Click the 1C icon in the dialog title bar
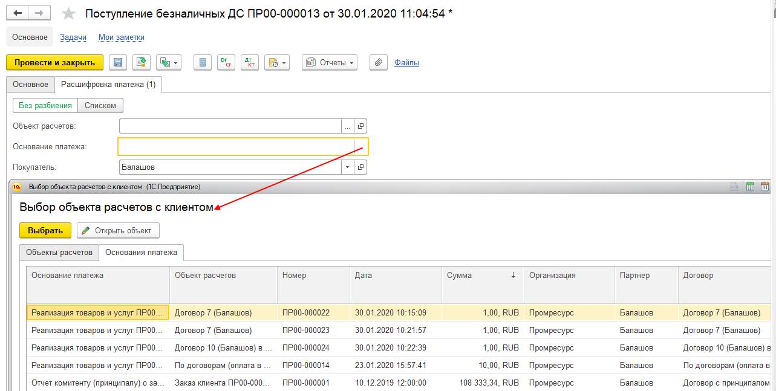This screenshot has height=391, width=776. pos(18,187)
